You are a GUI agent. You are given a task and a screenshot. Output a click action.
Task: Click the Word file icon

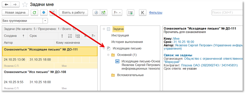(x=117, y=61)
